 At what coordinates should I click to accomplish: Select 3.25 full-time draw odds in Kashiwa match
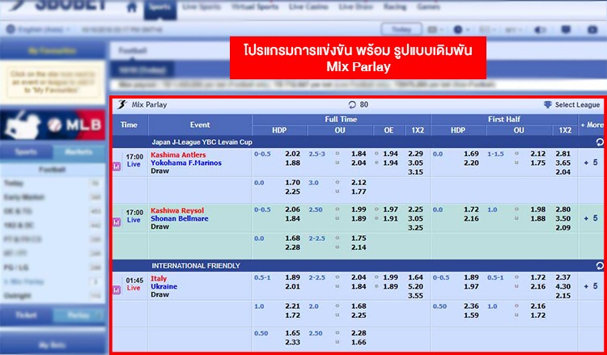(415, 228)
